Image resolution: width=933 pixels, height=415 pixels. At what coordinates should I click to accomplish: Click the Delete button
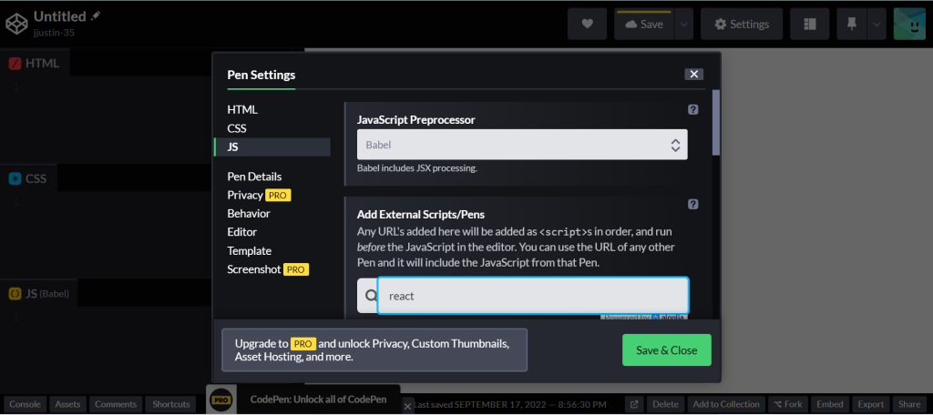tap(666, 404)
